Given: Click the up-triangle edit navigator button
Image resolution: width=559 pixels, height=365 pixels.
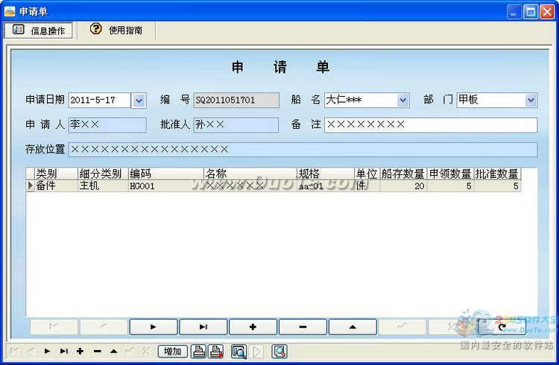Looking at the screenshot, I should coord(353,326).
